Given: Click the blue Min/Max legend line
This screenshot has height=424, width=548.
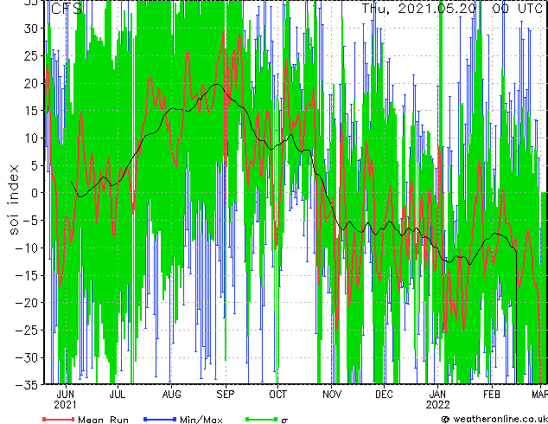Looking at the screenshot, I should [x=160, y=419].
